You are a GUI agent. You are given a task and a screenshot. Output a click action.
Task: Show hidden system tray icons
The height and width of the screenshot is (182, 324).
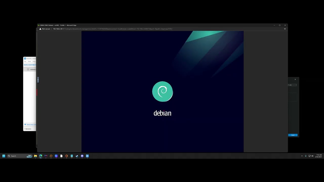coord(302,156)
